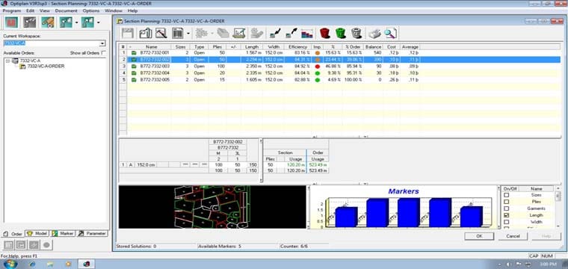The height and width of the screenshot is (269, 568).
Task: Click the red bin icon
Action: (325, 34)
